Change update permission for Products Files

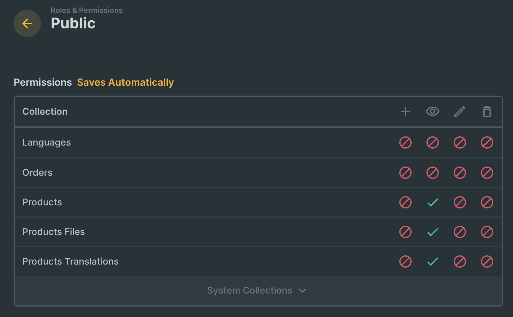point(460,232)
